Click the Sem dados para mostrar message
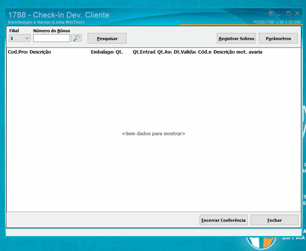The width and height of the screenshot is (306, 251). click(154, 134)
